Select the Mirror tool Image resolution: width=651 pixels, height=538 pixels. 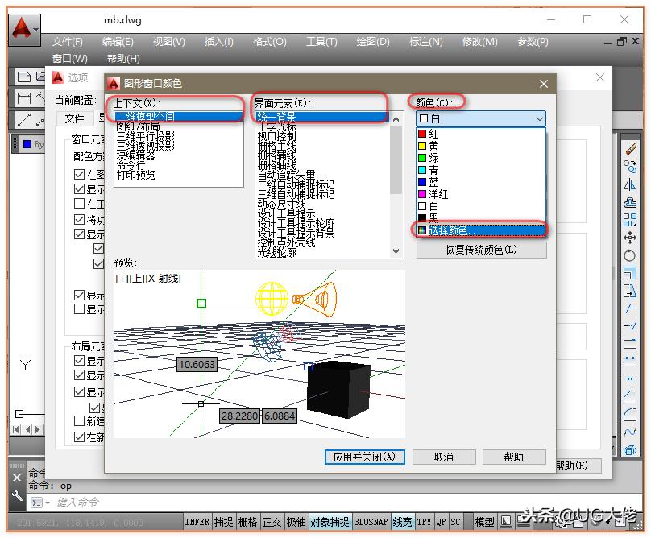click(630, 184)
